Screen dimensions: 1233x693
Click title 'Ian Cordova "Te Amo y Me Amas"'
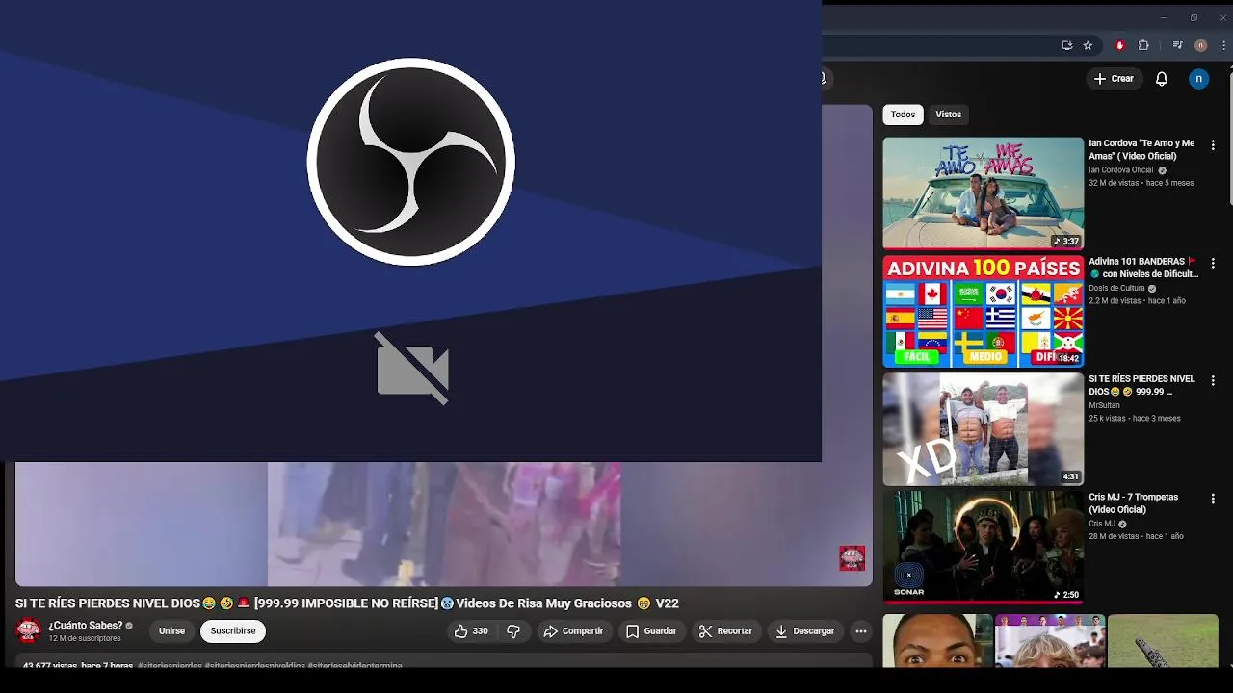pyautogui.click(x=1141, y=149)
